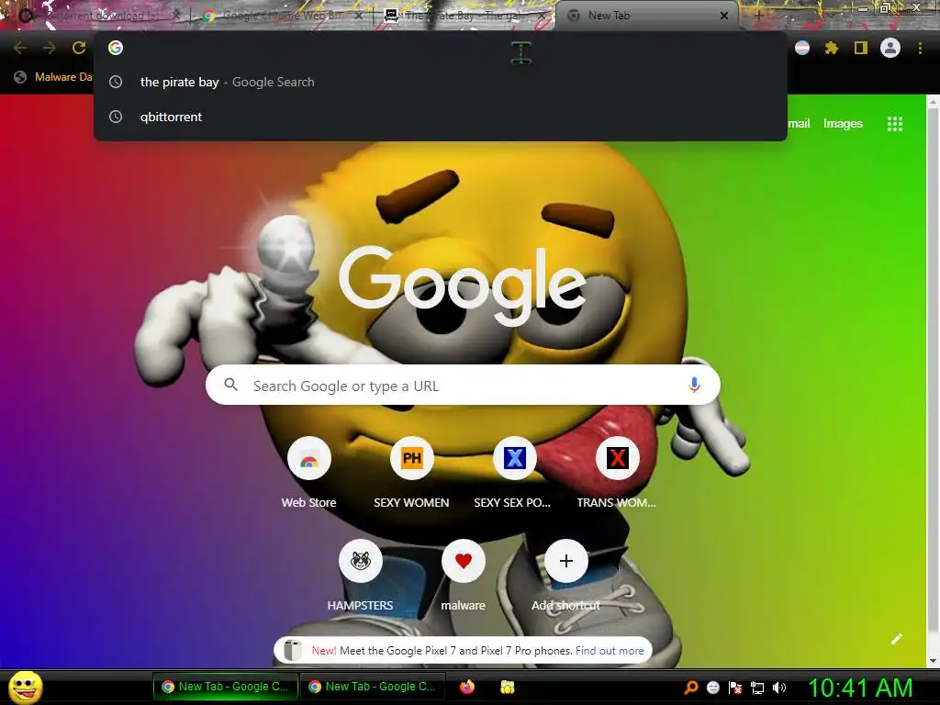The image size is (940, 705).
Task: Open a new tab with the plus button
Action: click(x=758, y=16)
